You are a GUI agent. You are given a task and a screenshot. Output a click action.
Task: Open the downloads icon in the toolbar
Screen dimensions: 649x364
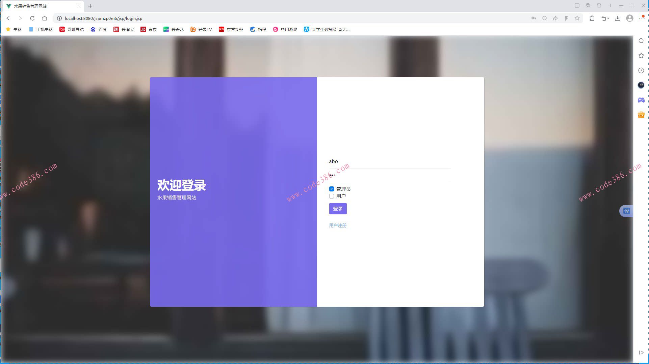[618, 19]
